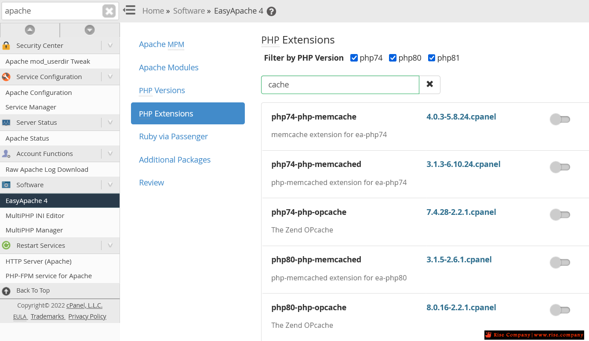Collapse the Account Functions section chevron
Viewport: 589px width, 341px height.
pyautogui.click(x=110, y=154)
